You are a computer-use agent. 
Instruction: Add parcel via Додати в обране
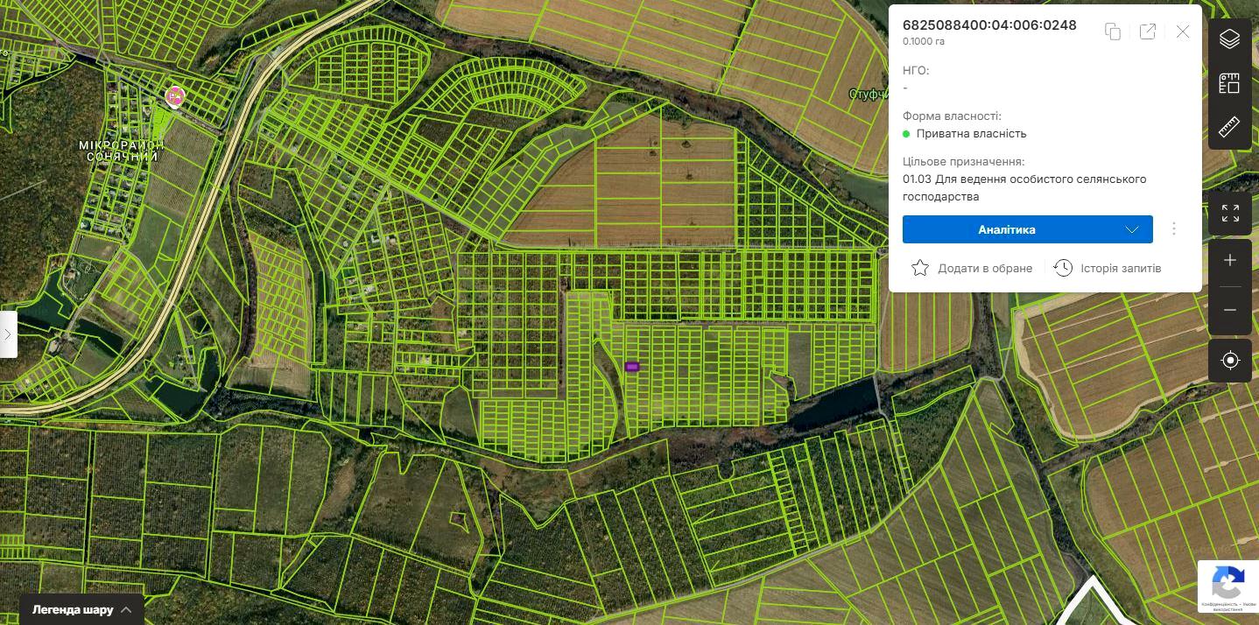click(972, 268)
